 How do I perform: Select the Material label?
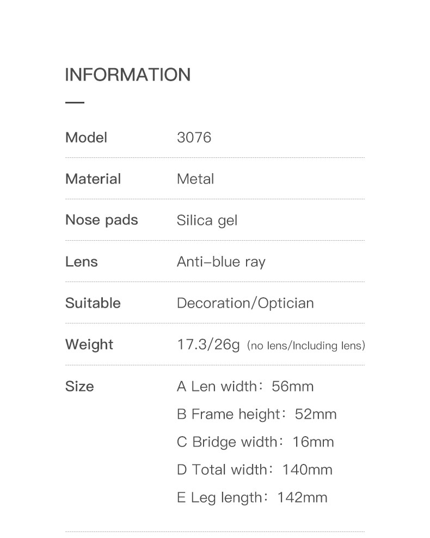pos(93,179)
